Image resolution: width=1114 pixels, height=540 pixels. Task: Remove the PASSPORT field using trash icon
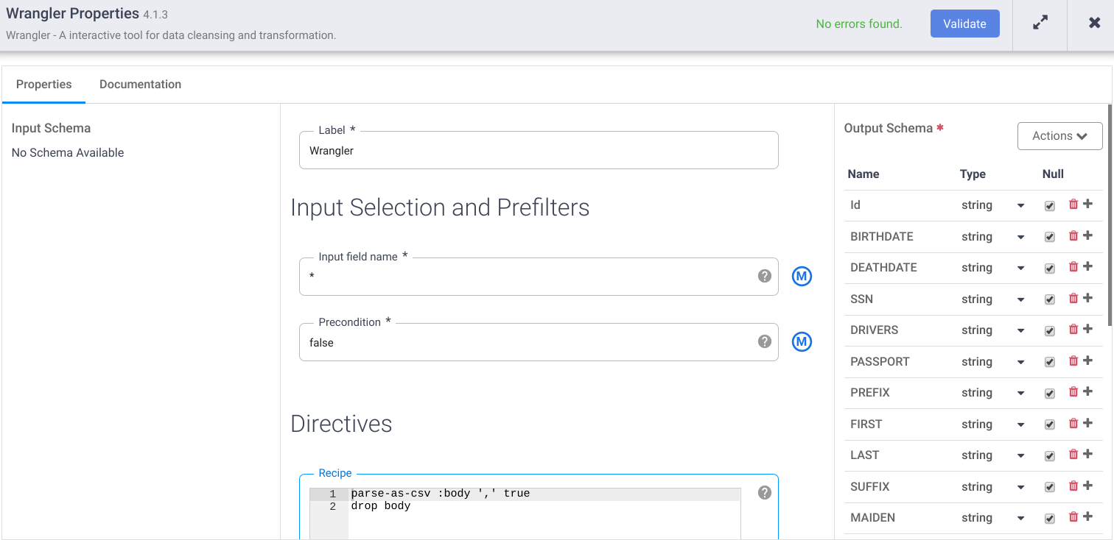(1073, 360)
